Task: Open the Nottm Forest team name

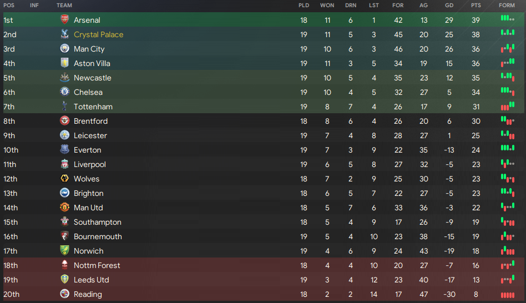Action: click(97, 265)
